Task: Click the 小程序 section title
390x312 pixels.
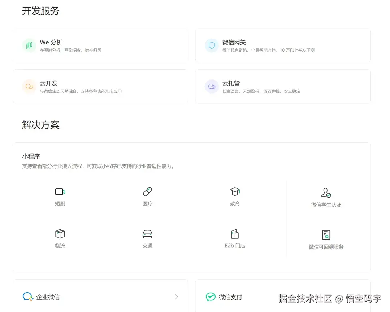Action: [x=31, y=156]
